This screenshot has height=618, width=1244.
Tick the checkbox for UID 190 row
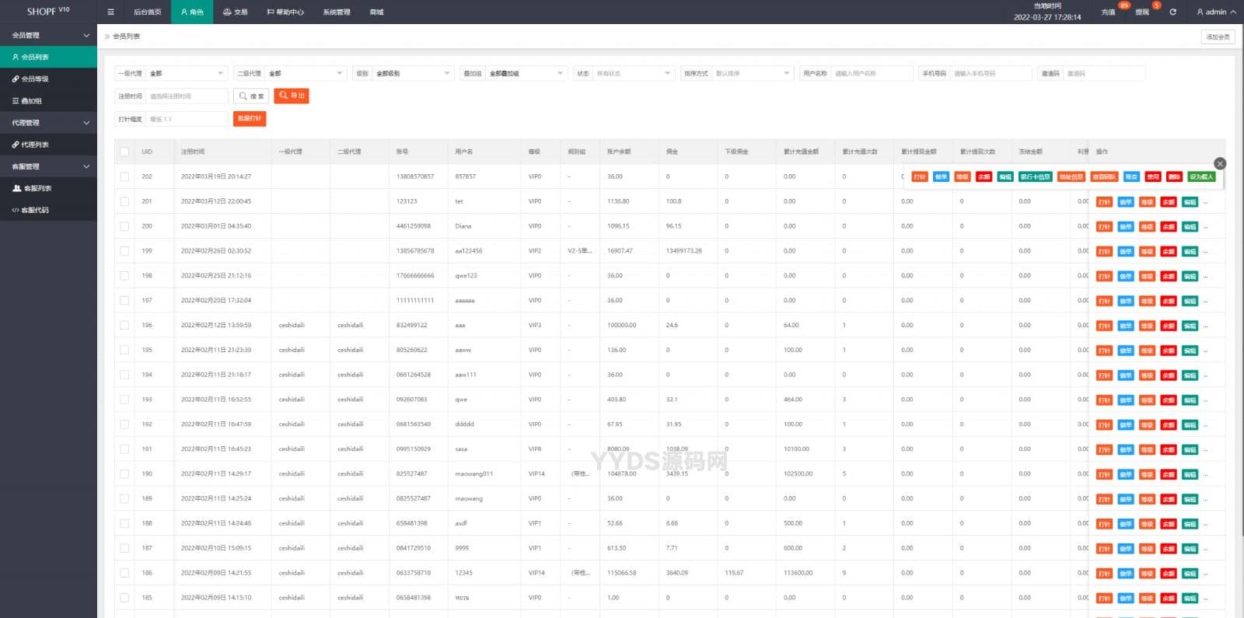[124, 473]
